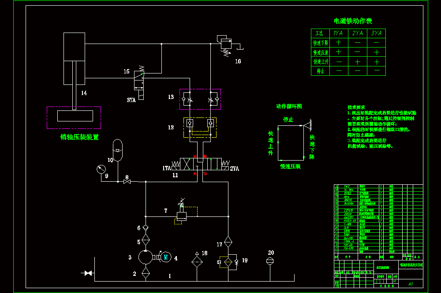Select the 3YA solenoid valve 15
This screenshot has width=441, height=293.
[x=139, y=83]
